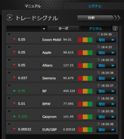Start the EUR/GBP signal trade

tap(106, 130)
